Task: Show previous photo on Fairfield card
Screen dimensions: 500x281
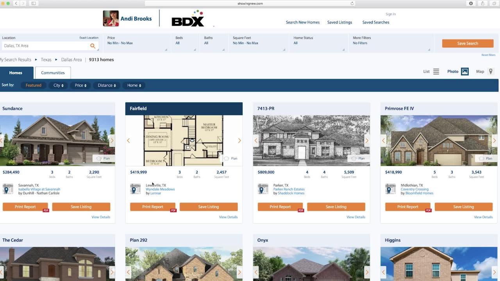Action: tap(128, 140)
